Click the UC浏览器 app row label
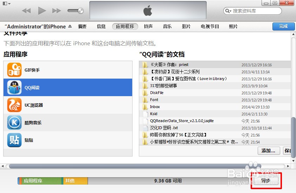296x193 pixels. point(34,105)
